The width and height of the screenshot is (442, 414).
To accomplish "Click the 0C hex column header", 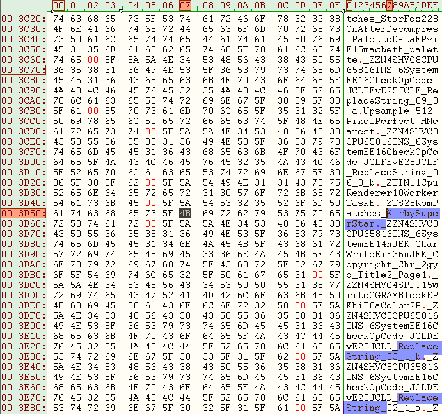I will pos(283,5).
